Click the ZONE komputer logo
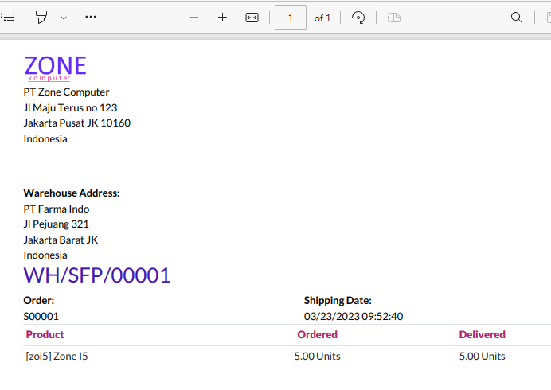This screenshot has height=390, width=551. 56,68
